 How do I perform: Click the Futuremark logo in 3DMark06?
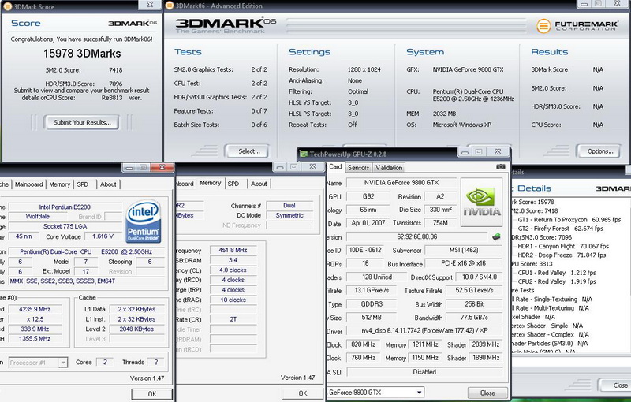577,26
